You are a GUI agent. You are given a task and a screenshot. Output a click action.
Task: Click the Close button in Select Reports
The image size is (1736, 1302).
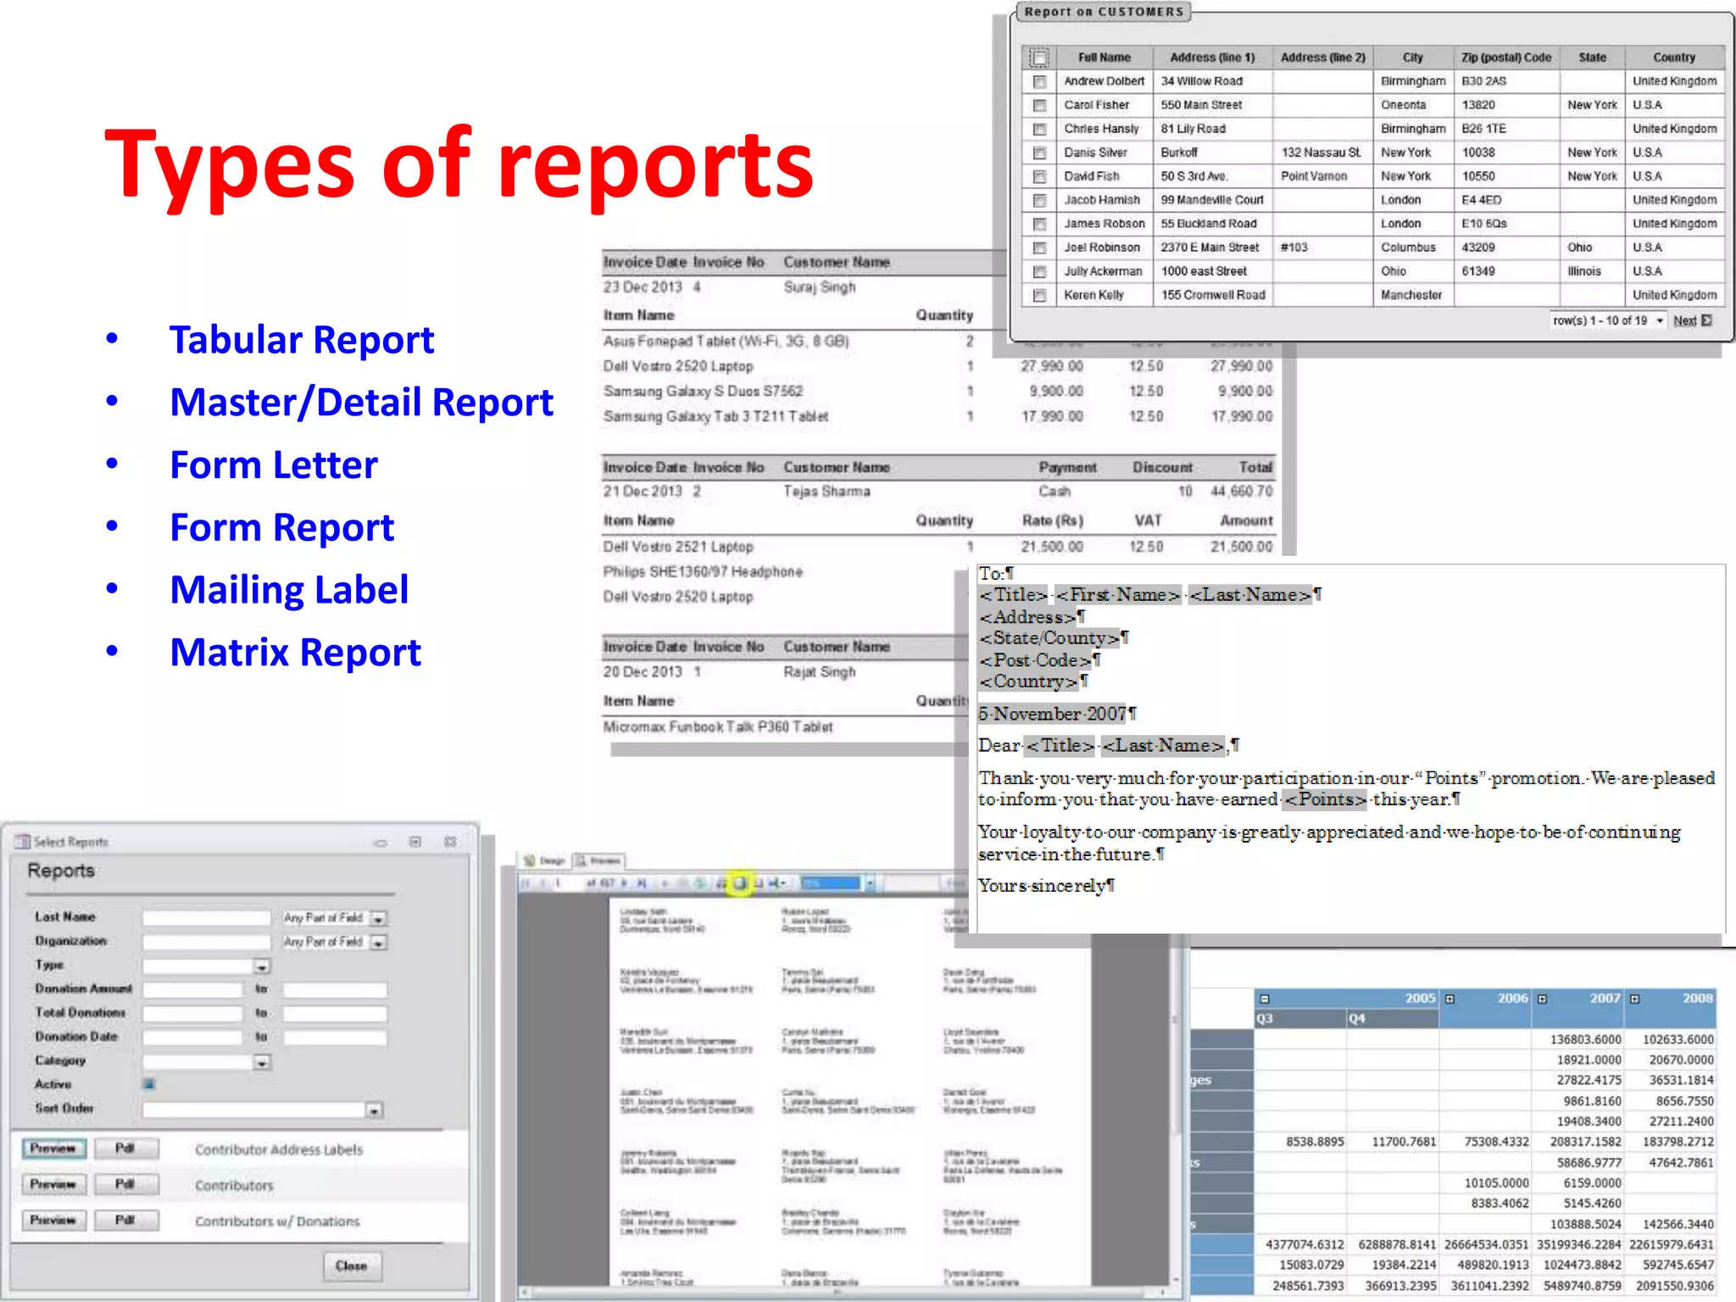click(352, 1266)
